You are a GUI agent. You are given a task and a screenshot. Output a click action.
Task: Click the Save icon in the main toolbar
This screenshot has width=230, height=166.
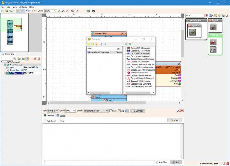(12, 11)
